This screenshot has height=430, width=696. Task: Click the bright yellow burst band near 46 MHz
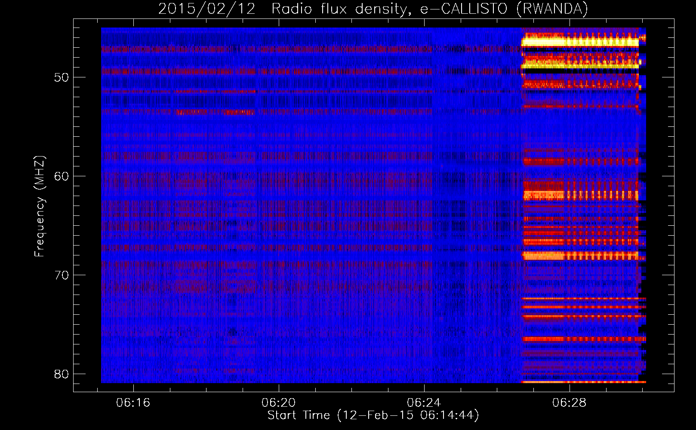tap(580, 42)
